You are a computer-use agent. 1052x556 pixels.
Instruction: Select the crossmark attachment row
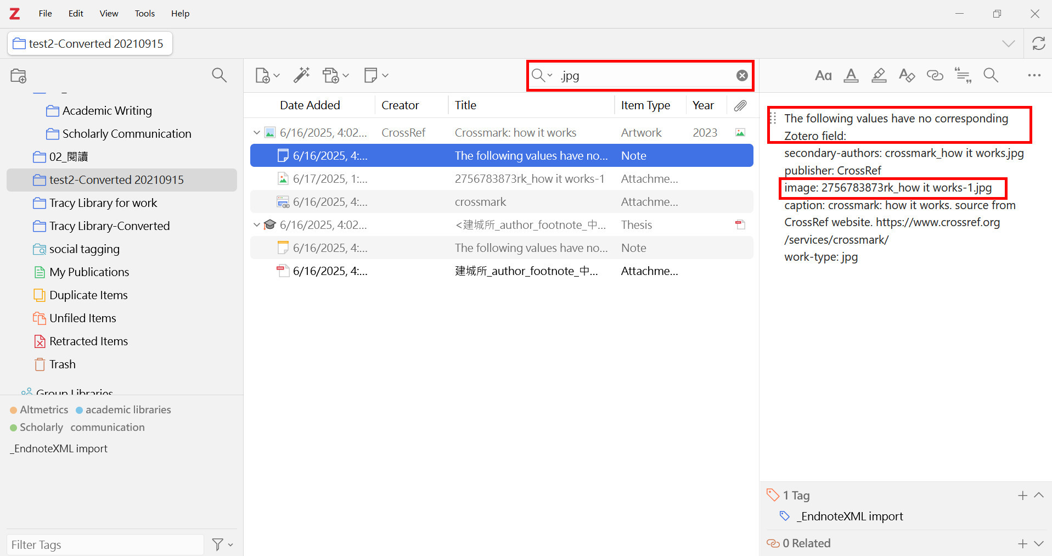502,202
